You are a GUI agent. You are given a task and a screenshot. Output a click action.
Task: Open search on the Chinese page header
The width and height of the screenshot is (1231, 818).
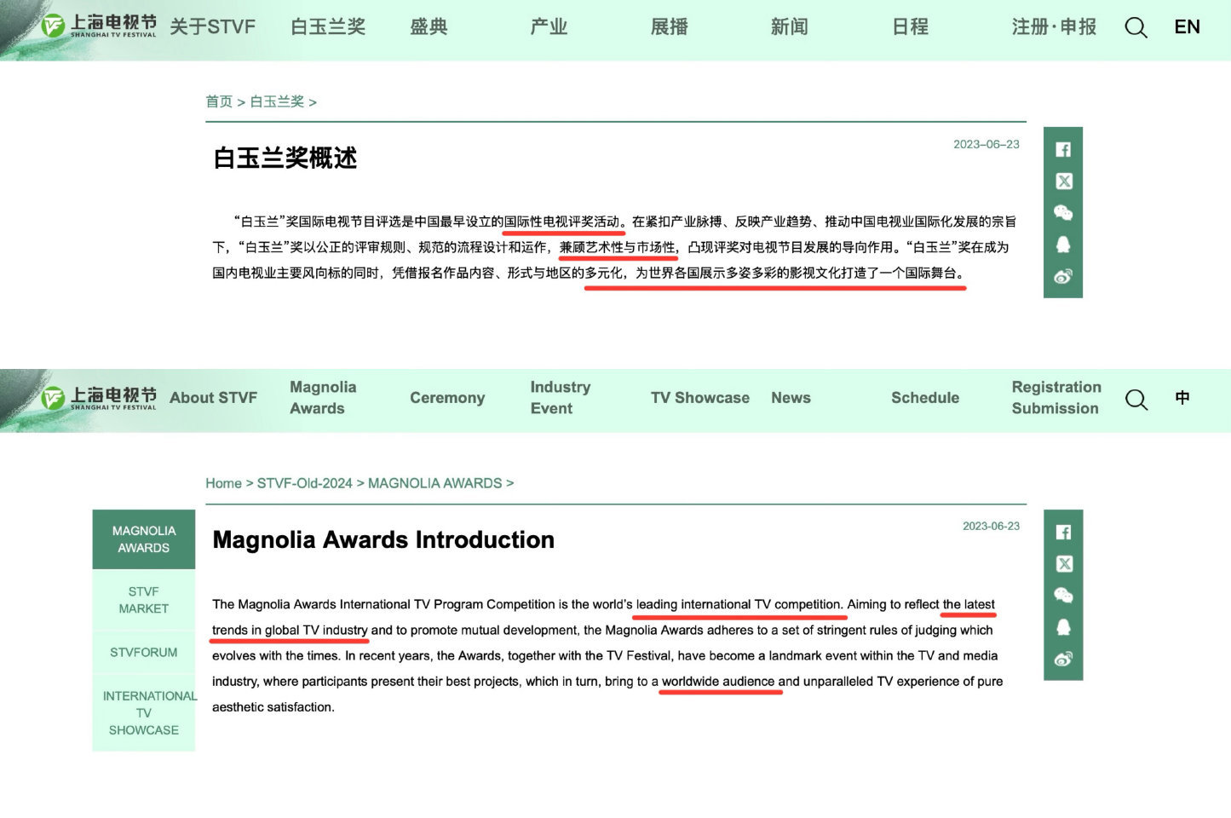pos(1136,27)
